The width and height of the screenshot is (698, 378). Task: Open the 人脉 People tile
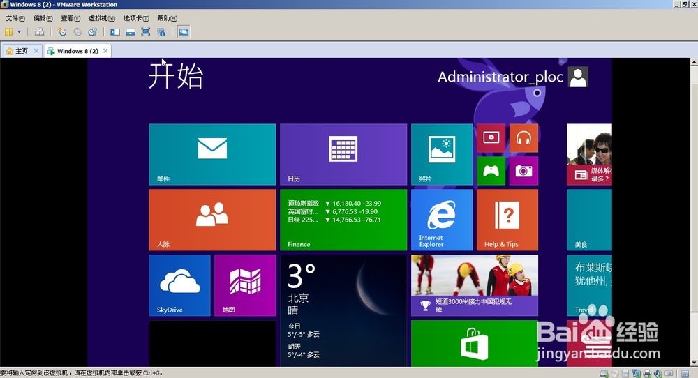(212, 220)
